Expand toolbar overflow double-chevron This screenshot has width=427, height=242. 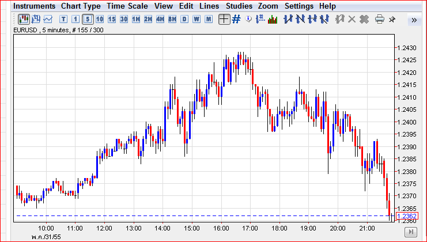pos(414,20)
